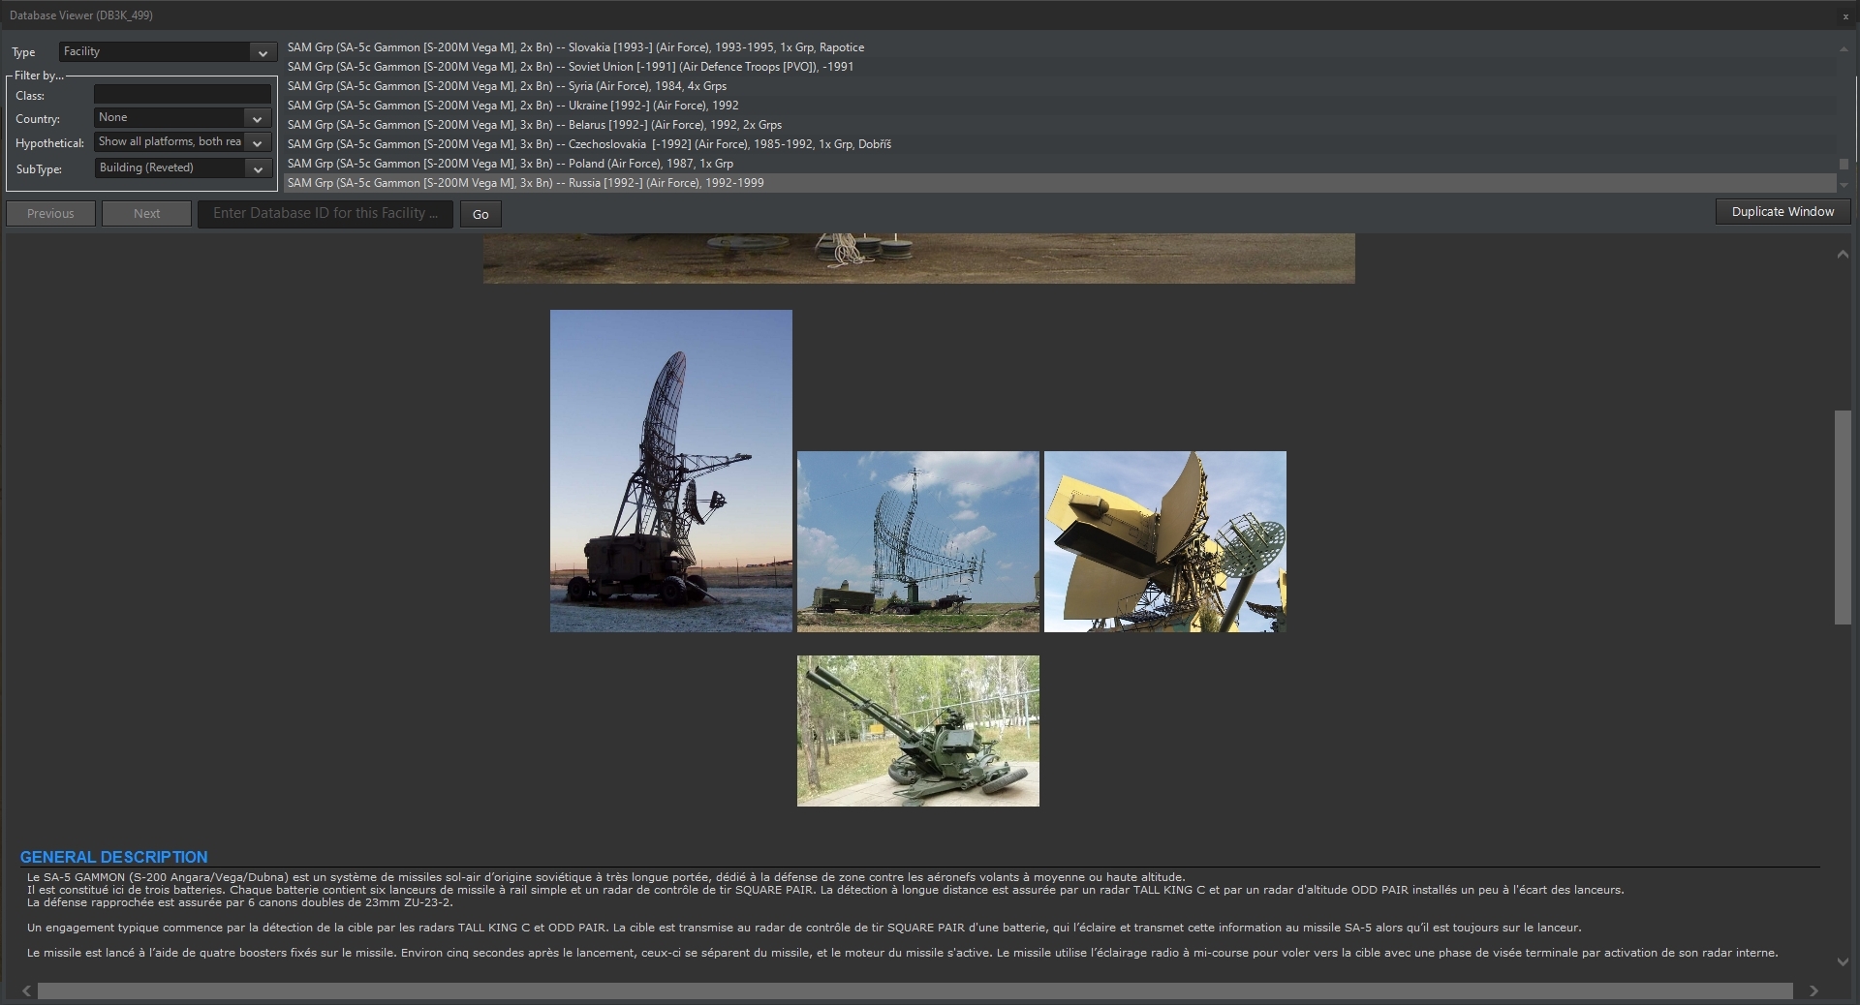Select the Ukraine [1992-] SAM Grp entry
This screenshot has width=1860, height=1005.
pos(1060,106)
